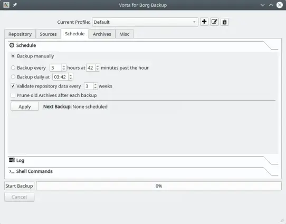Click the backup progress bar at 0%
The width and height of the screenshot is (286, 224).
coord(159,186)
